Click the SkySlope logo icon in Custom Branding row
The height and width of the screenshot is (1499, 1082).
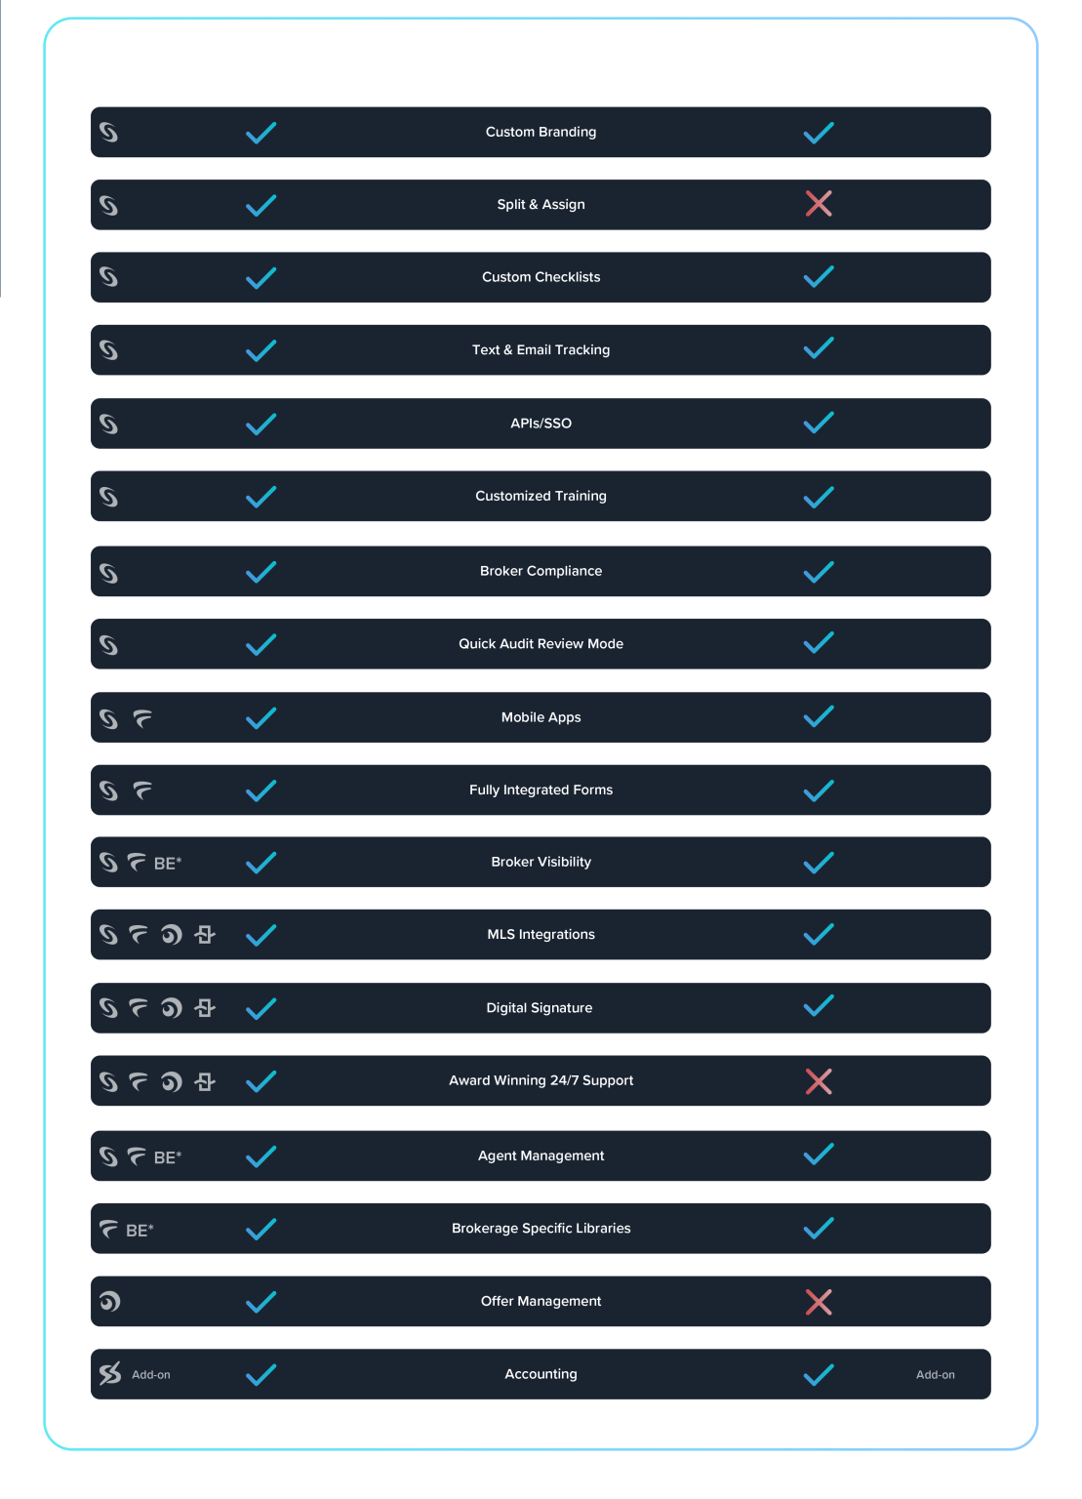tap(108, 132)
